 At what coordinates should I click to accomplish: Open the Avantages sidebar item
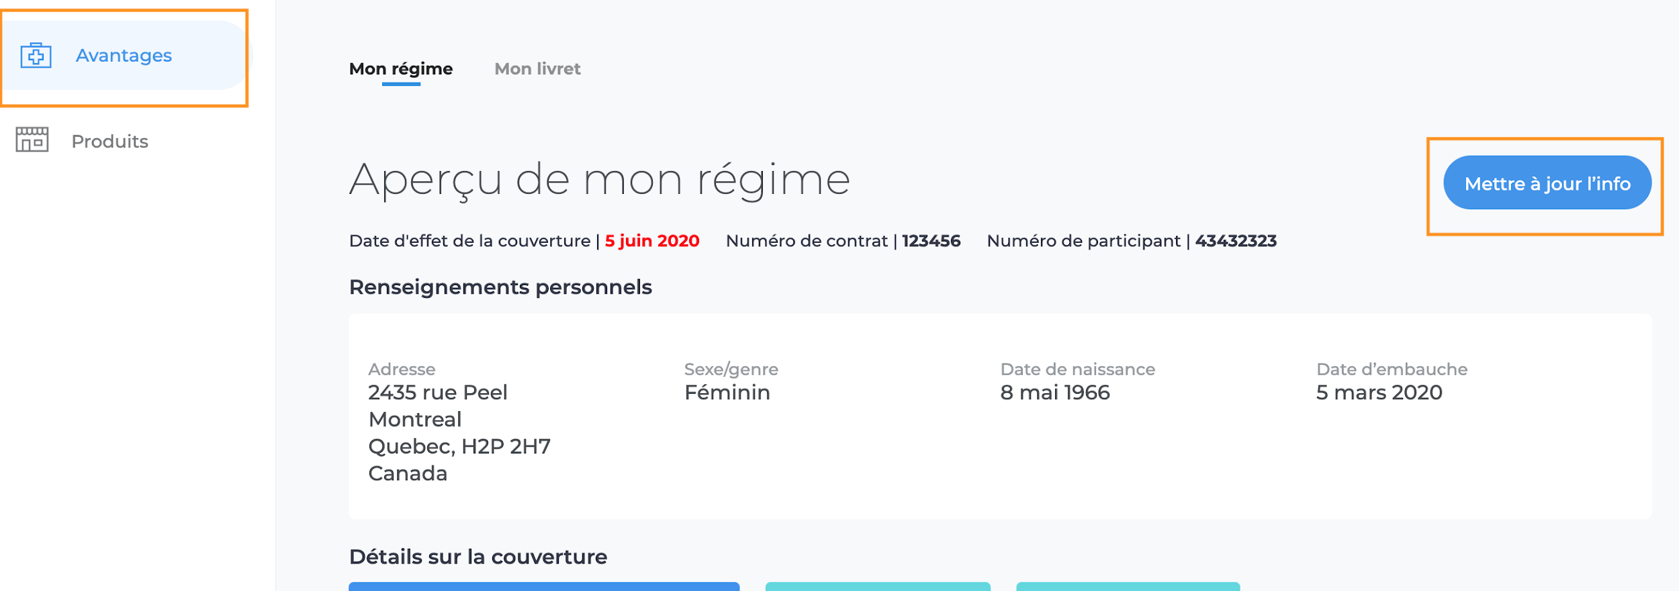pyautogui.click(x=125, y=55)
